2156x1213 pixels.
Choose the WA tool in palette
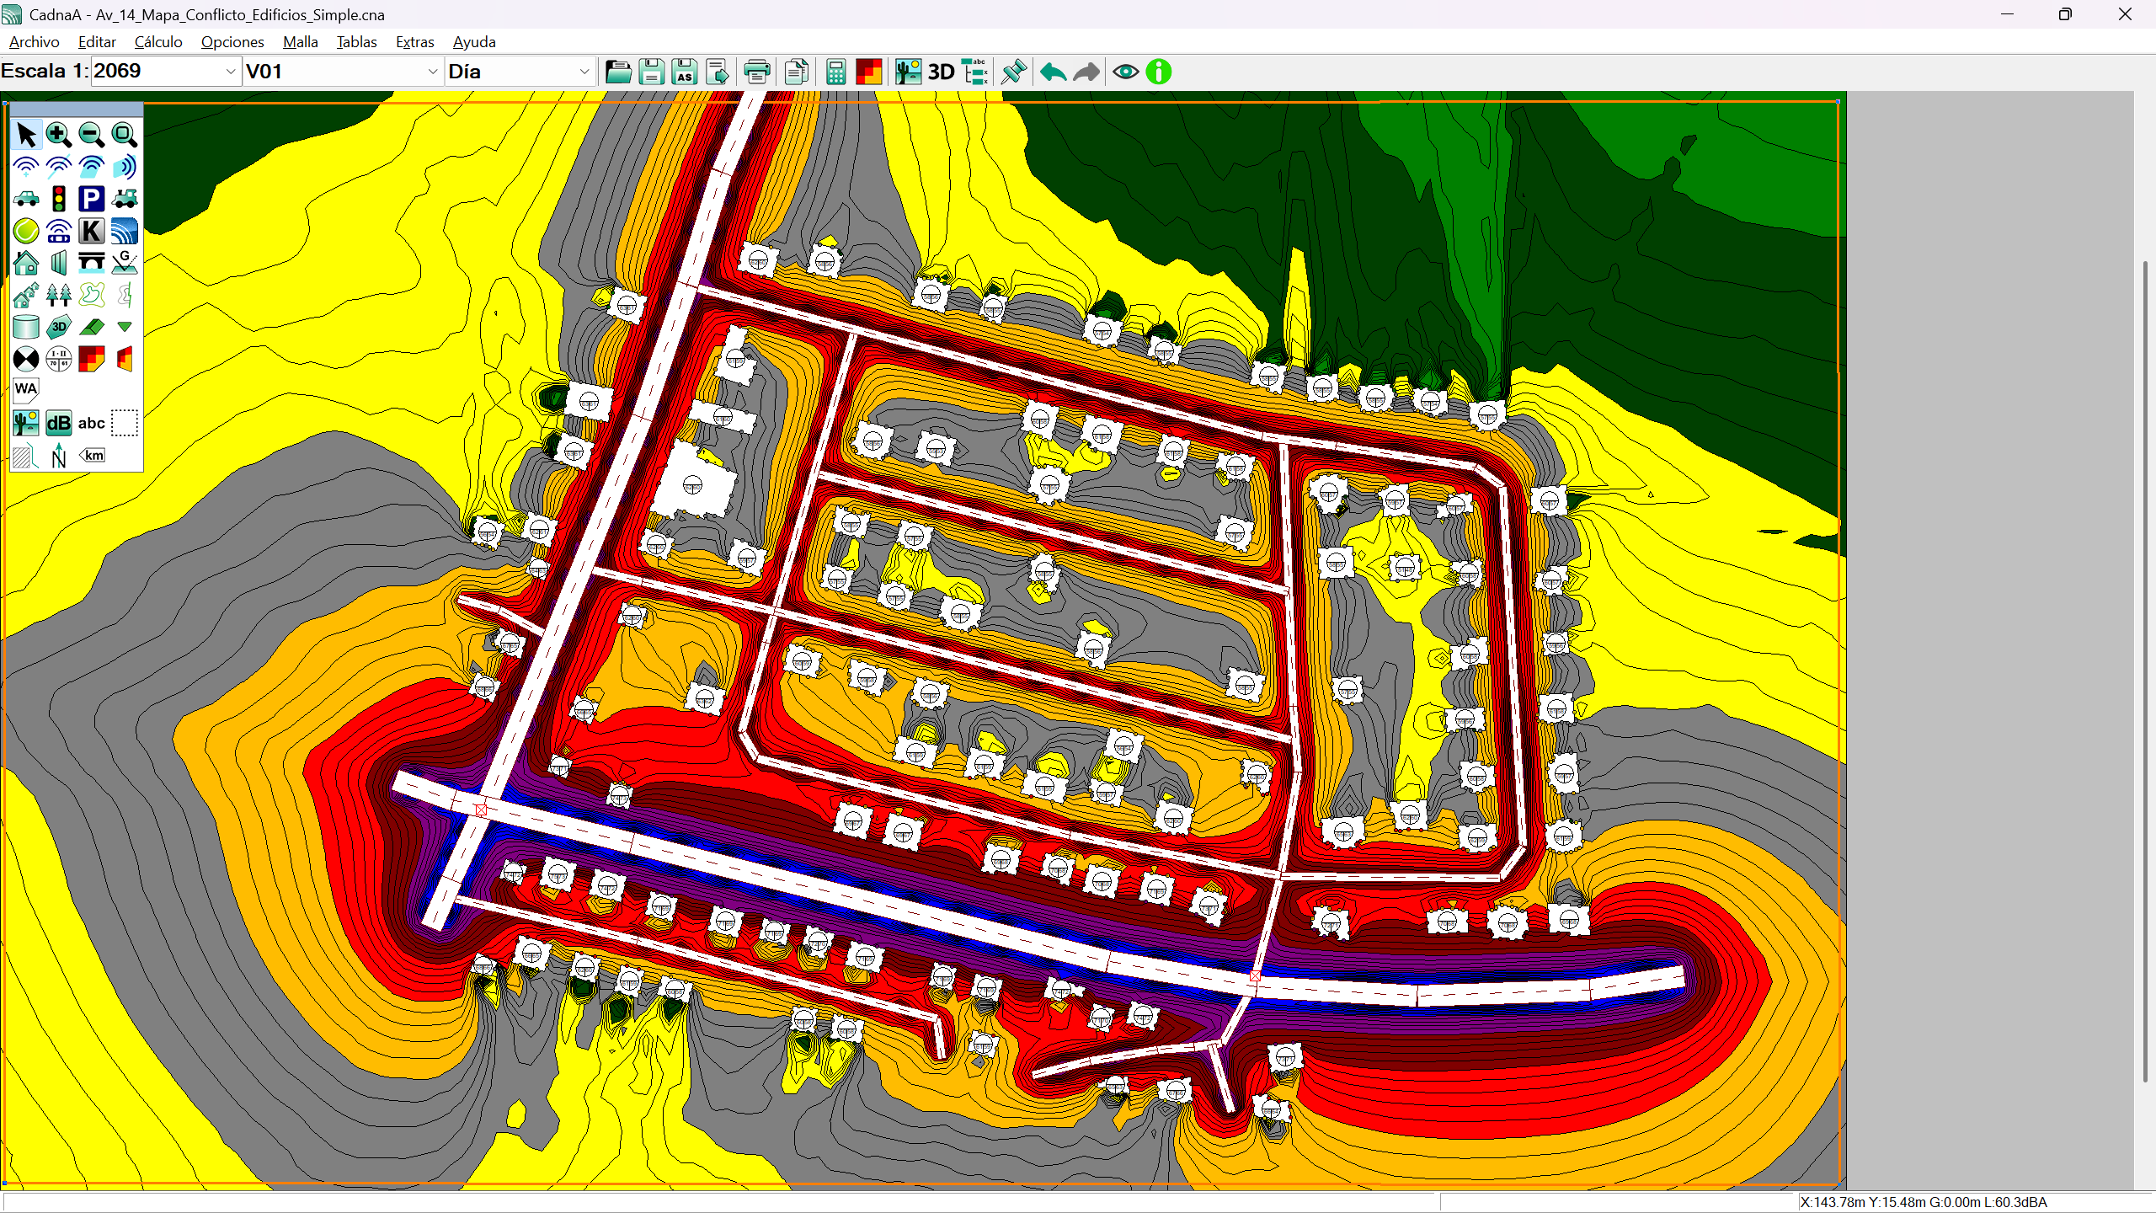tap(26, 389)
